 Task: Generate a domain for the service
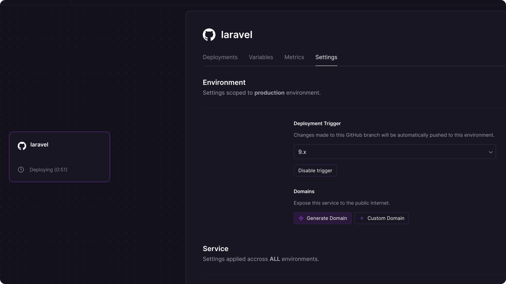coord(323,218)
